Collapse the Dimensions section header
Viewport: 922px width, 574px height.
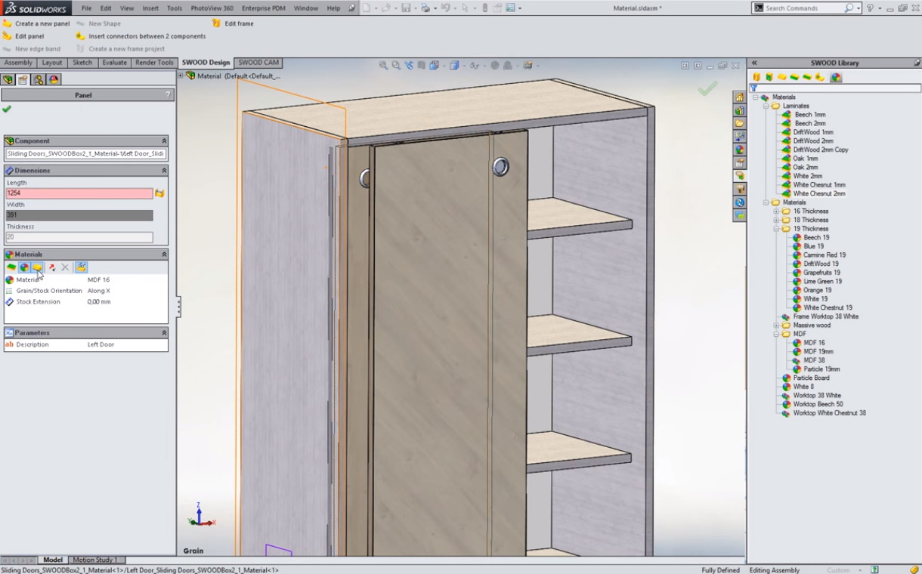coord(164,171)
